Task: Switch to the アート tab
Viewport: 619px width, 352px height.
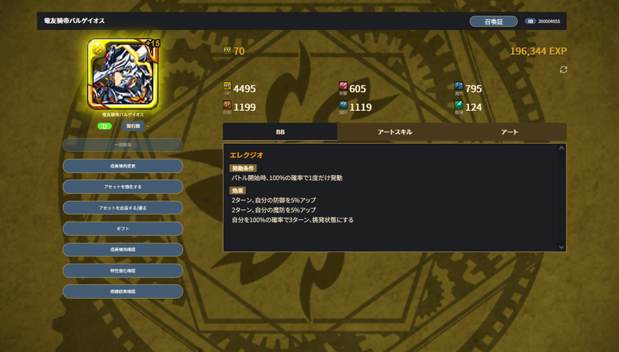Action: click(509, 132)
